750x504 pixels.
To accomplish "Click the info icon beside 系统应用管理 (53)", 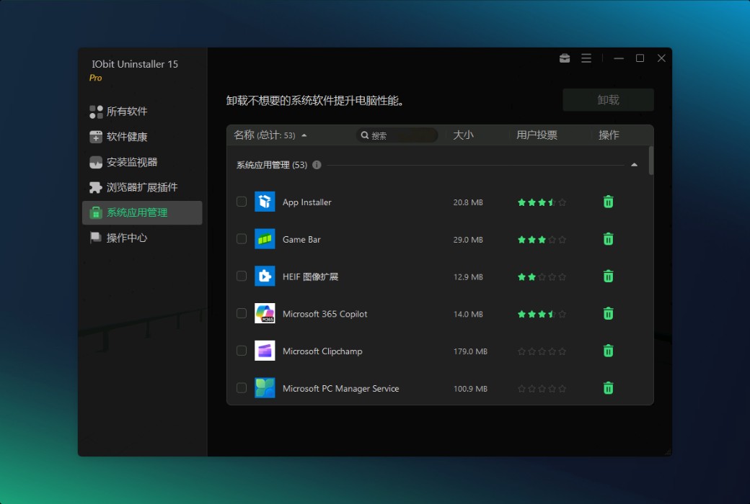I will pyautogui.click(x=317, y=165).
